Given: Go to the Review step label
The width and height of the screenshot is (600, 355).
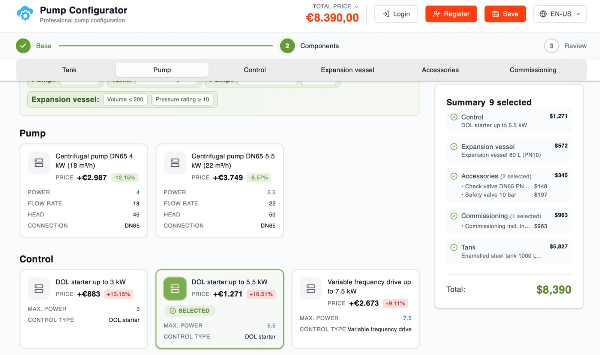Looking at the screenshot, I should tap(575, 46).
